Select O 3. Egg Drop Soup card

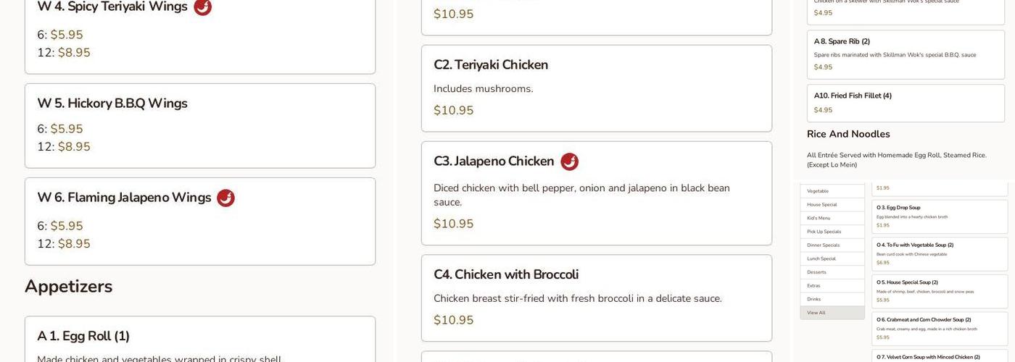[939, 216]
